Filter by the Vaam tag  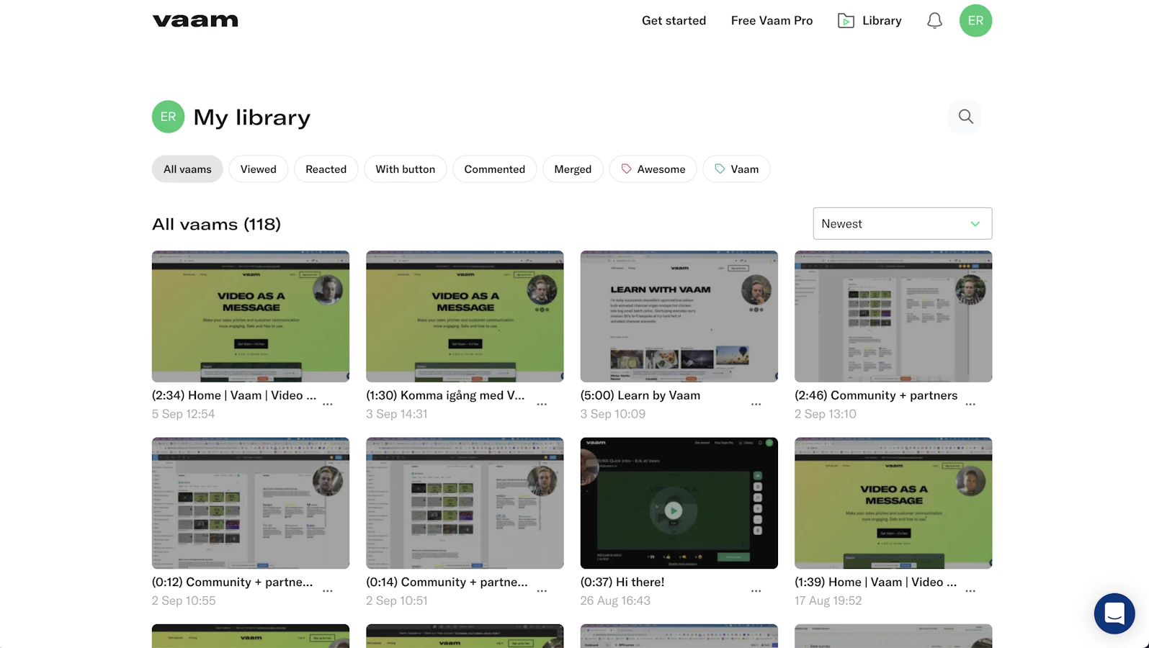(x=736, y=169)
